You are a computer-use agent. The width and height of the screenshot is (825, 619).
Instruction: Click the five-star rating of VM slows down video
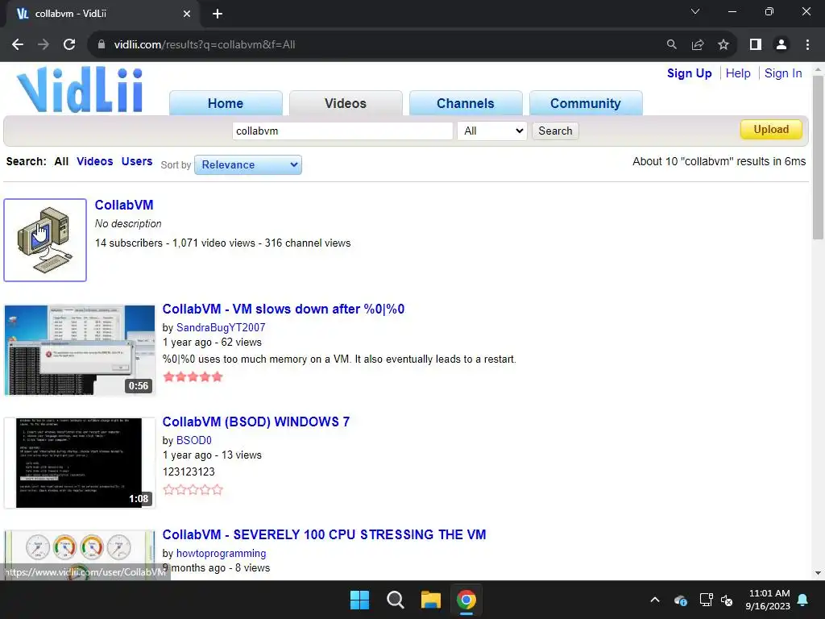pyautogui.click(x=193, y=377)
